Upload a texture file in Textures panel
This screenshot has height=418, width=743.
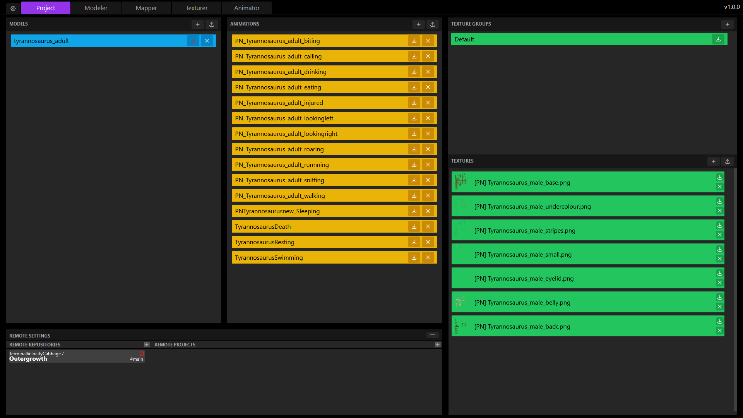coord(728,161)
